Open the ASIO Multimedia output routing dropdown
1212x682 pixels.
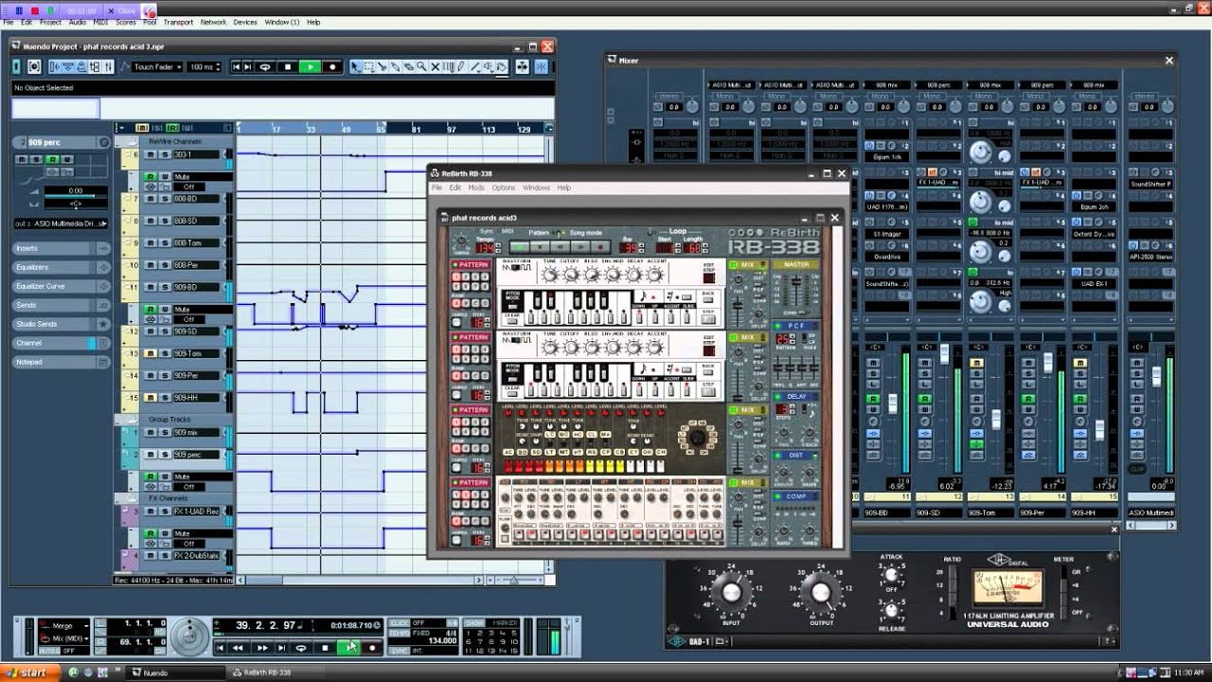pos(61,224)
